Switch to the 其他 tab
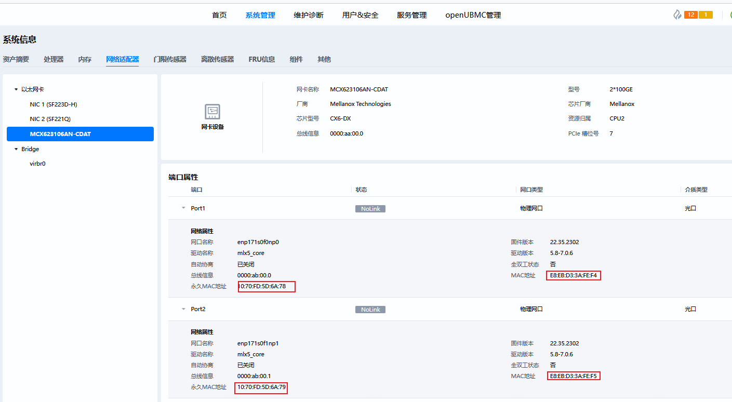Image resolution: width=732 pixels, height=402 pixels. point(324,59)
